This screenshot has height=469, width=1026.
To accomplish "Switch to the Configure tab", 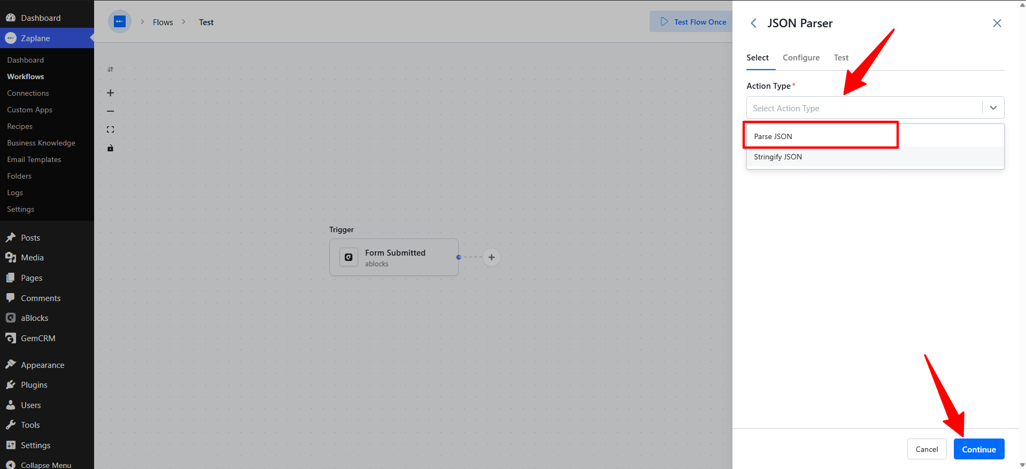I will [801, 58].
